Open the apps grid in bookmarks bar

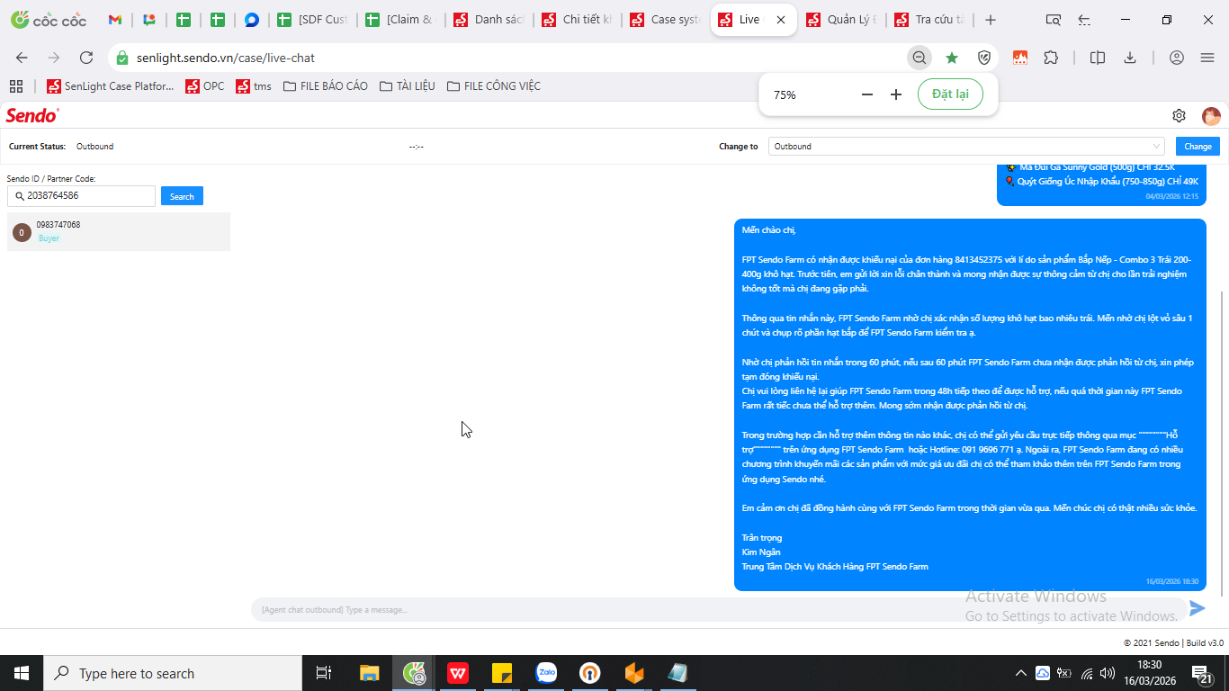[x=15, y=86]
